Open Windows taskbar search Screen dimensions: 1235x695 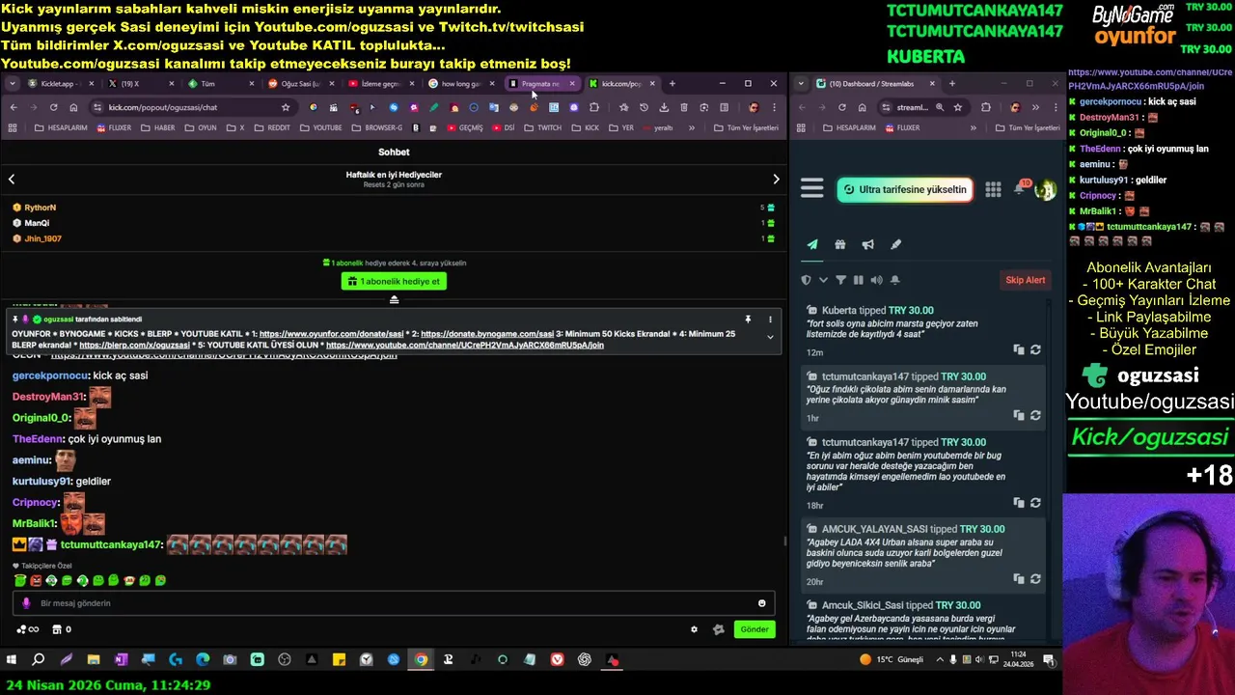pyautogui.click(x=39, y=660)
